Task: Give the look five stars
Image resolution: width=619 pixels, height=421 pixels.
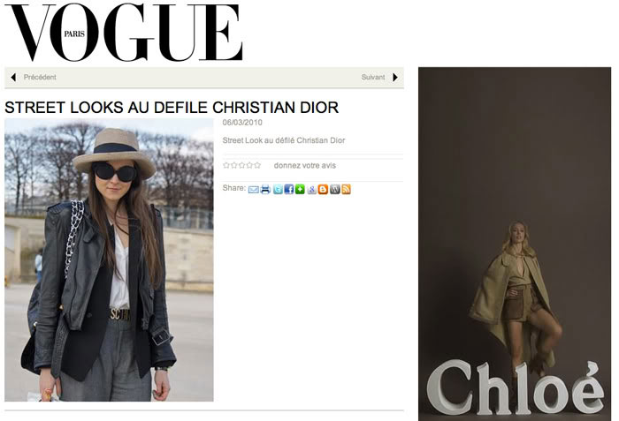Action: (257, 165)
